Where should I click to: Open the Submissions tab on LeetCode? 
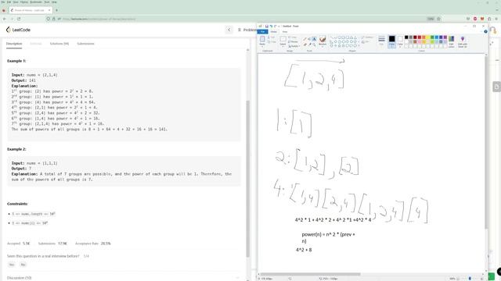pyautogui.click(x=85, y=44)
